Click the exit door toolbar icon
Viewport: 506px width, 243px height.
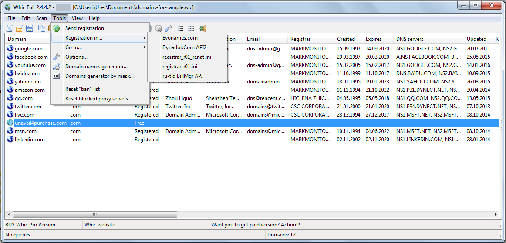[x=203, y=29]
